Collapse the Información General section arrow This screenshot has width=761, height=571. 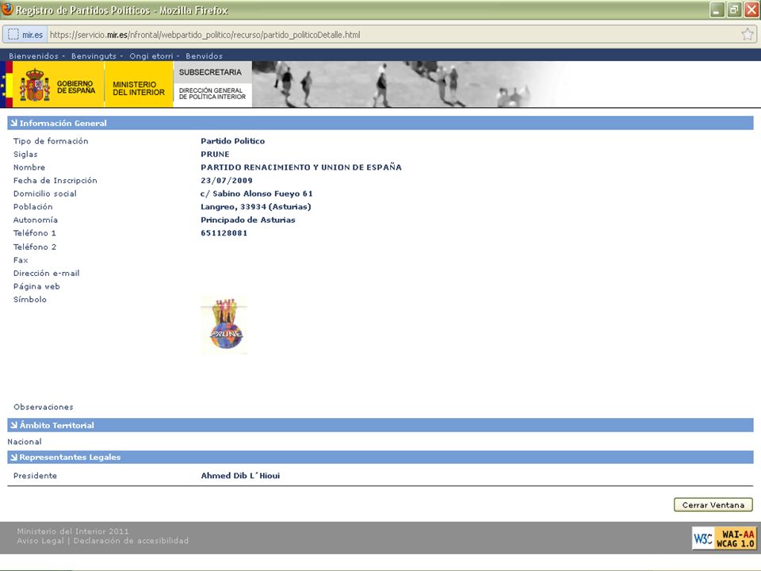[x=13, y=123]
